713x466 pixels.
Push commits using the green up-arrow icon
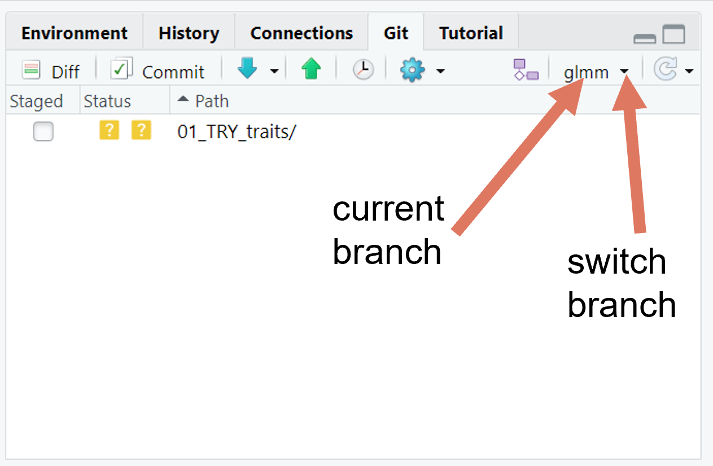310,69
